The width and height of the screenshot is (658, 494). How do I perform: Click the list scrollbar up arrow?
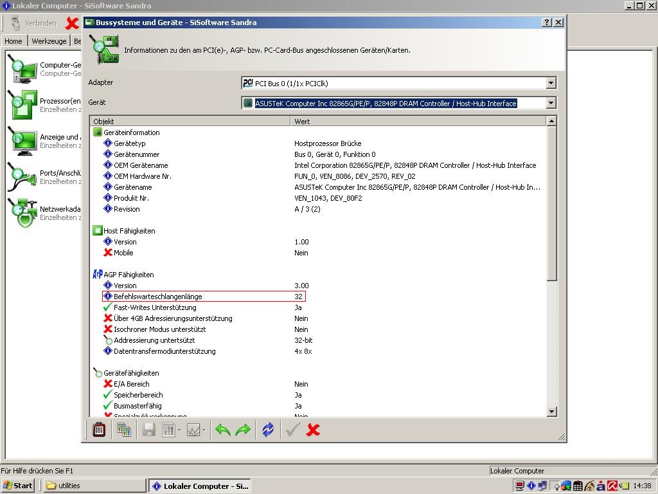point(552,121)
